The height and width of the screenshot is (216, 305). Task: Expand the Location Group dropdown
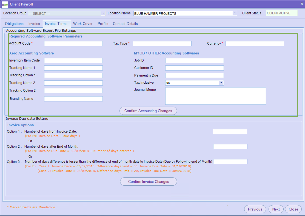pos(103,13)
